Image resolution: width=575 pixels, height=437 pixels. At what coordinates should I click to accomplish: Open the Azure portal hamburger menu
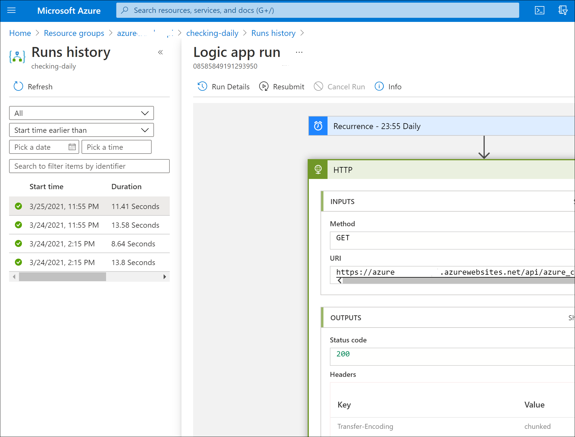(x=11, y=11)
